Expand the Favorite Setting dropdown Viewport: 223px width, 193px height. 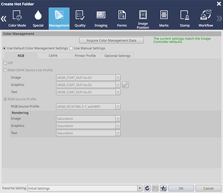(x=139, y=188)
